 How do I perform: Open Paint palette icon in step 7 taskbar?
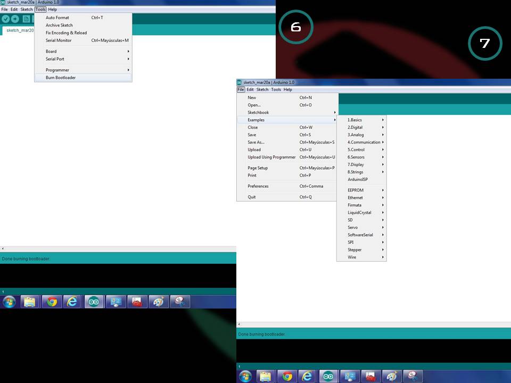coord(392,377)
